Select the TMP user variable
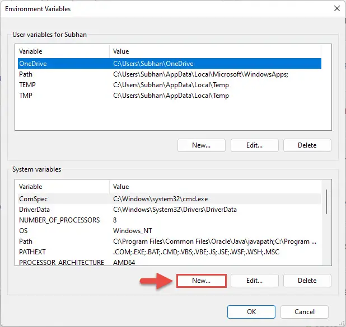The width and height of the screenshot is (346, 327). (x=170, y=96)
